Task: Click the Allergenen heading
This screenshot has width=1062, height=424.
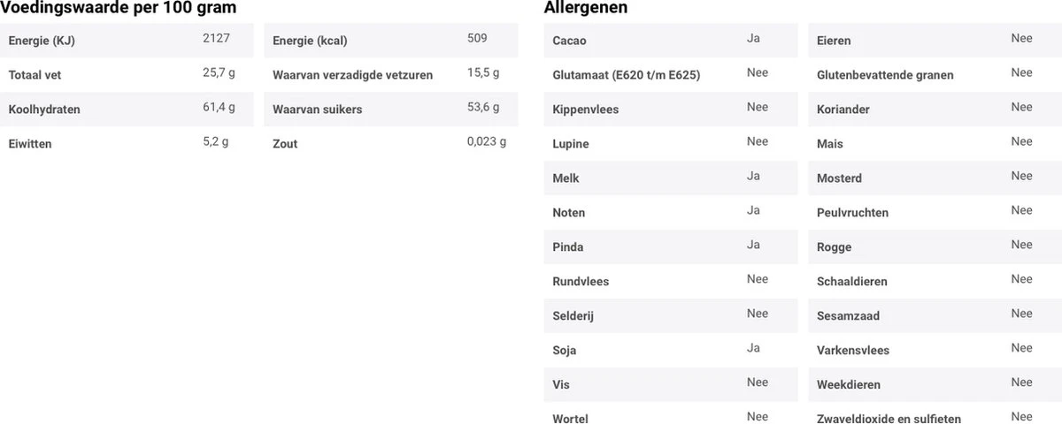Action: pyautogui.click(x=586, y=8)
